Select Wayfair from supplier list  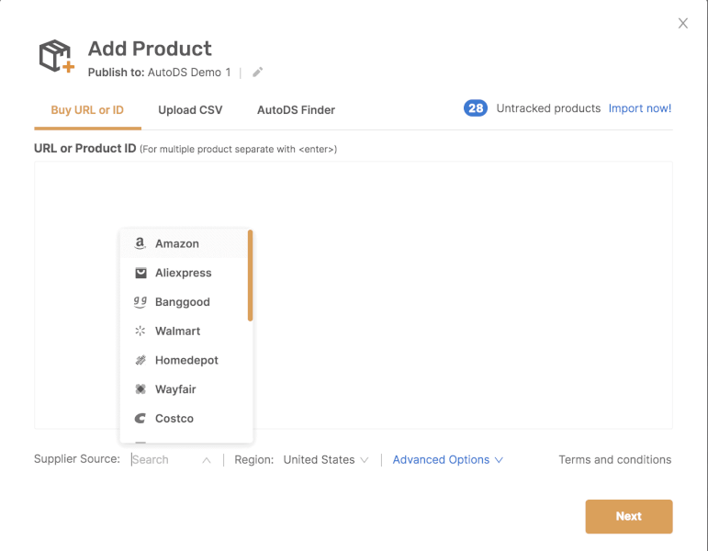[x=185, y=388]
